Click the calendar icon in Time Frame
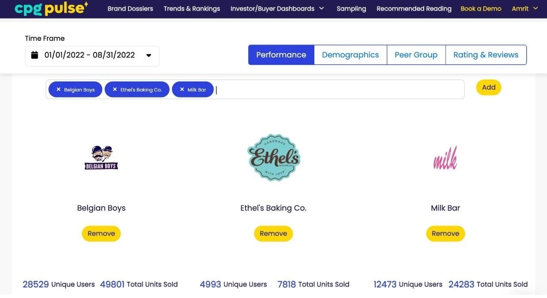 35,55
